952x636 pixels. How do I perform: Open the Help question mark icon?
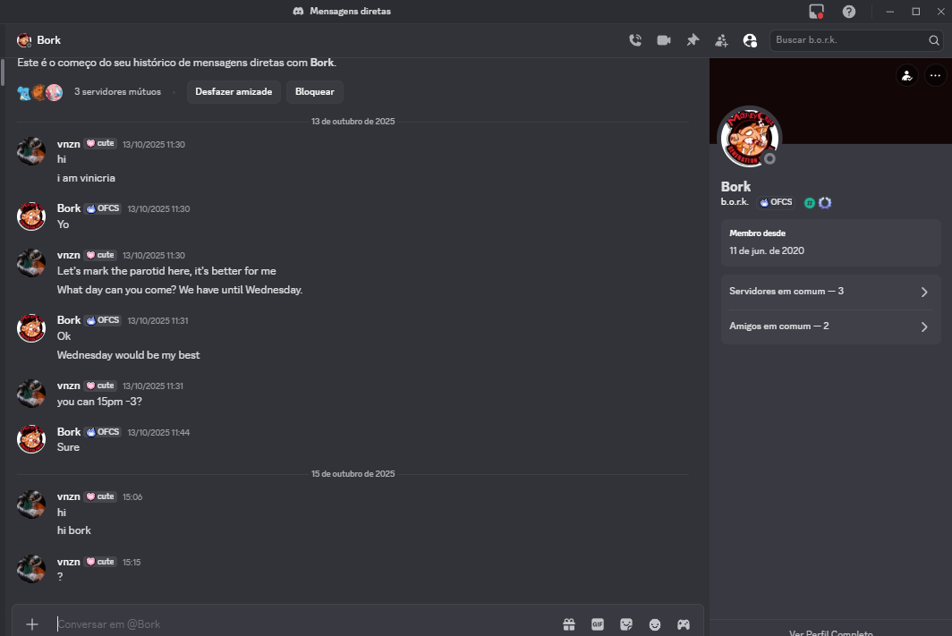849,12
